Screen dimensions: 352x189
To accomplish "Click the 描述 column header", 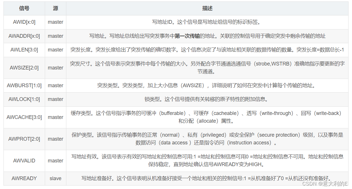I will [207, 8].
